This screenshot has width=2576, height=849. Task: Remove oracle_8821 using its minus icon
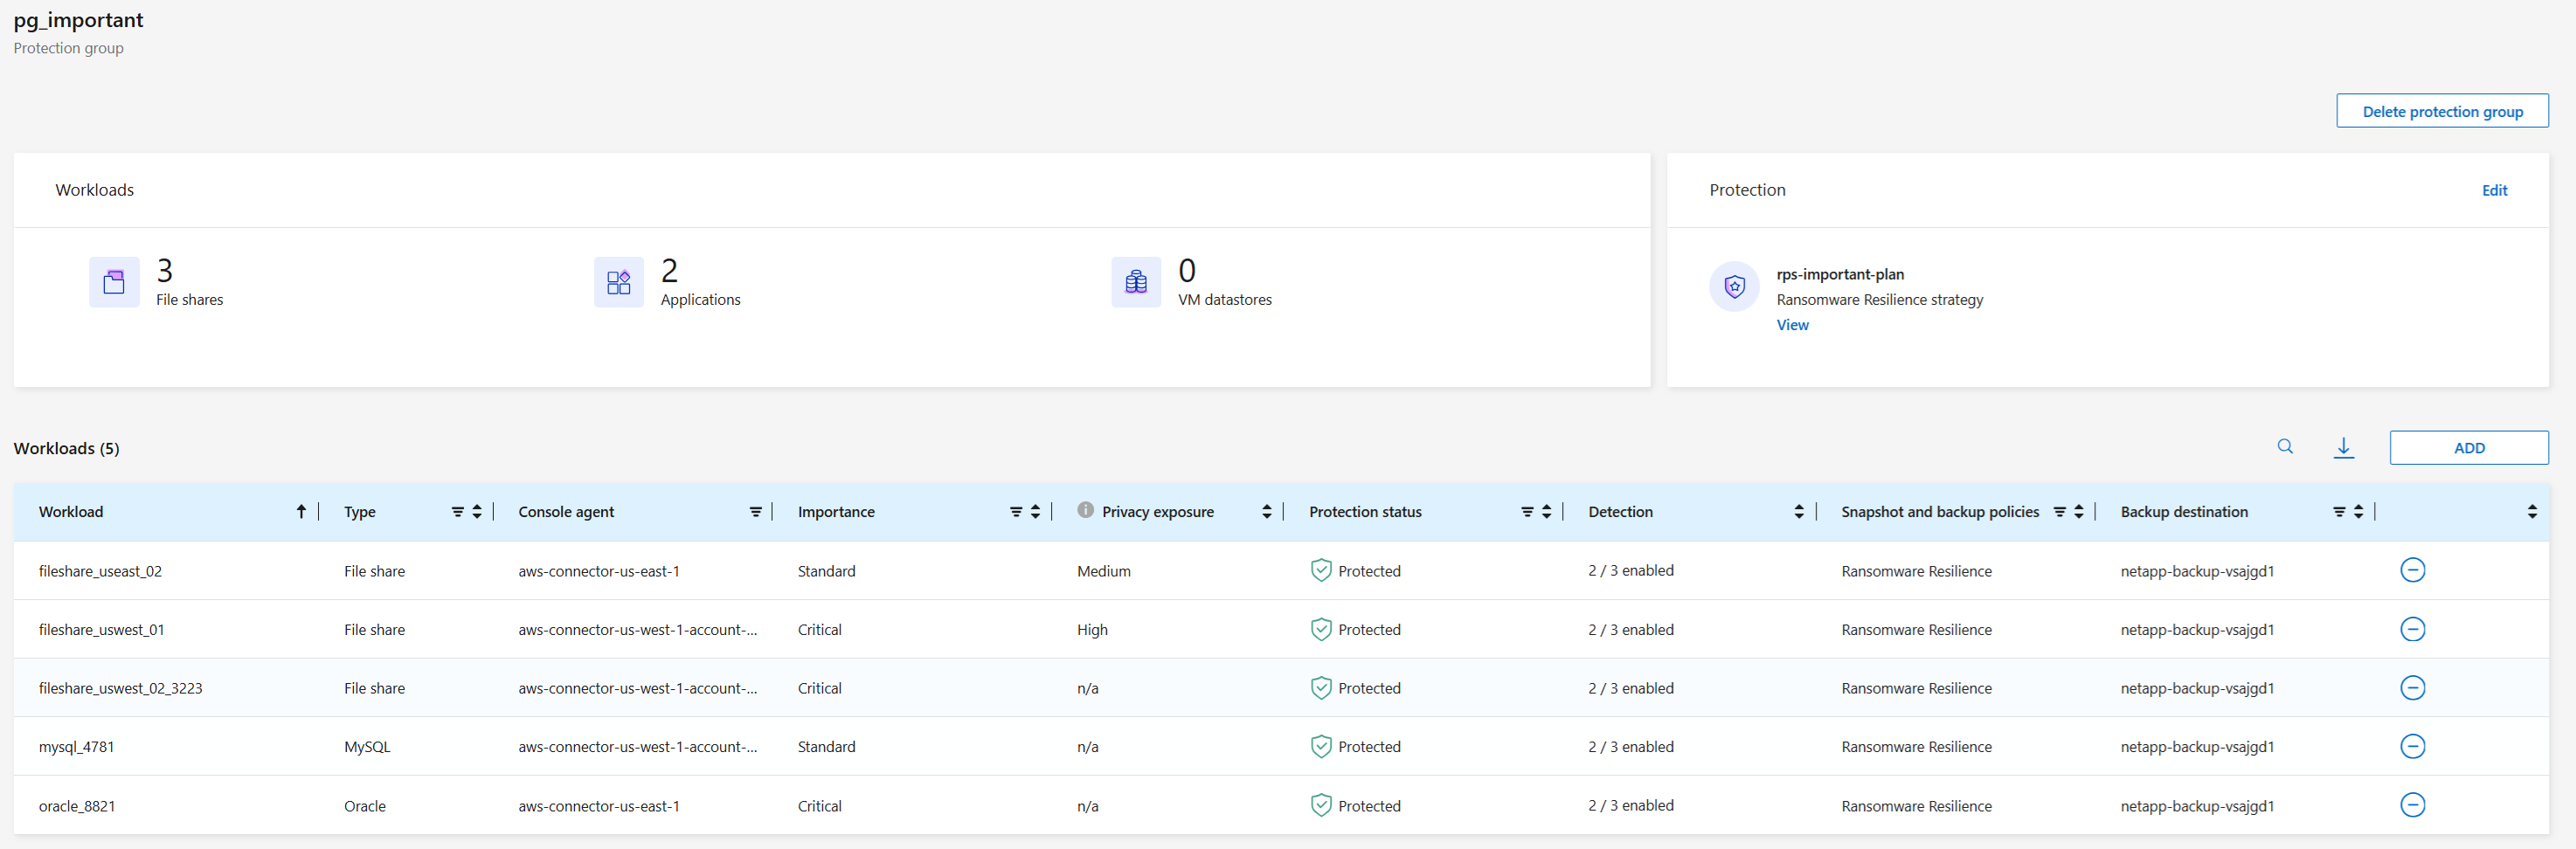(2412, 805)
